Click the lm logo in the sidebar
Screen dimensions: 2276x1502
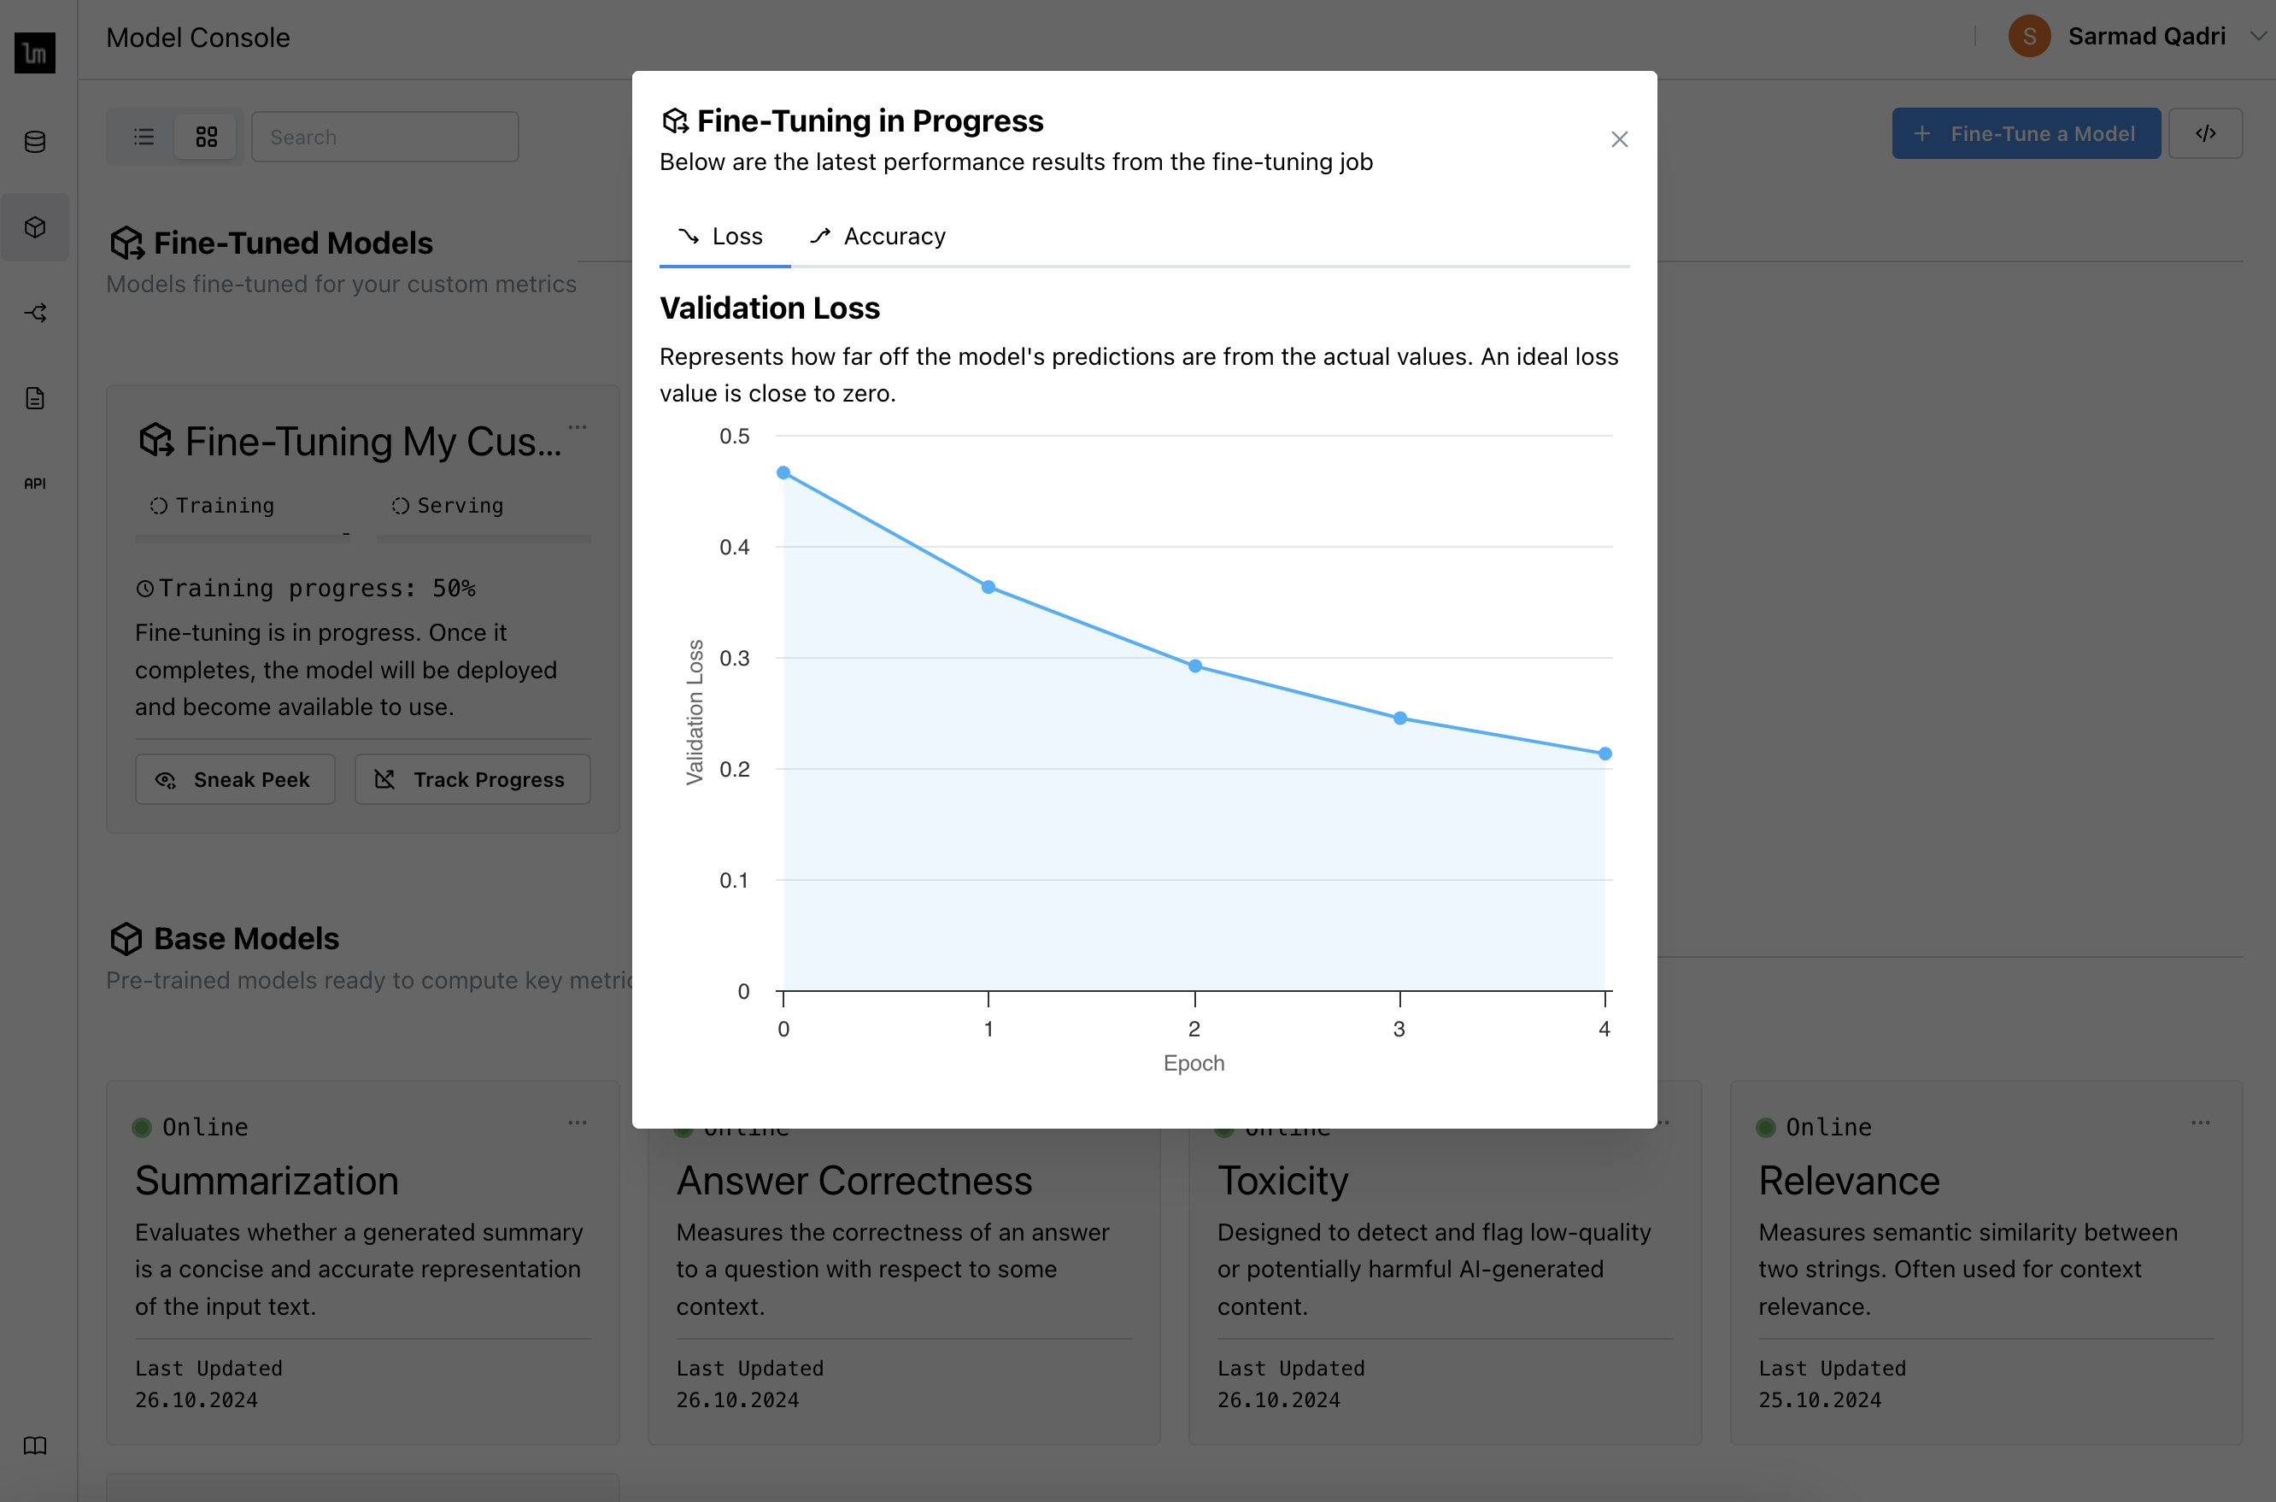pos(34,53)
